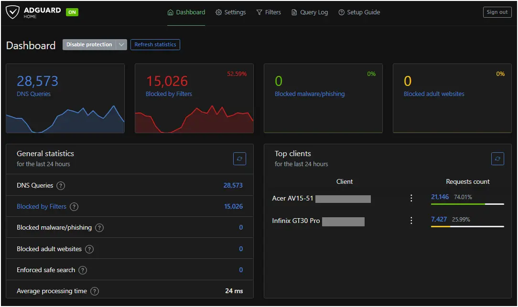Click the 52.59% blocked percentage

[x=237, y=74]
